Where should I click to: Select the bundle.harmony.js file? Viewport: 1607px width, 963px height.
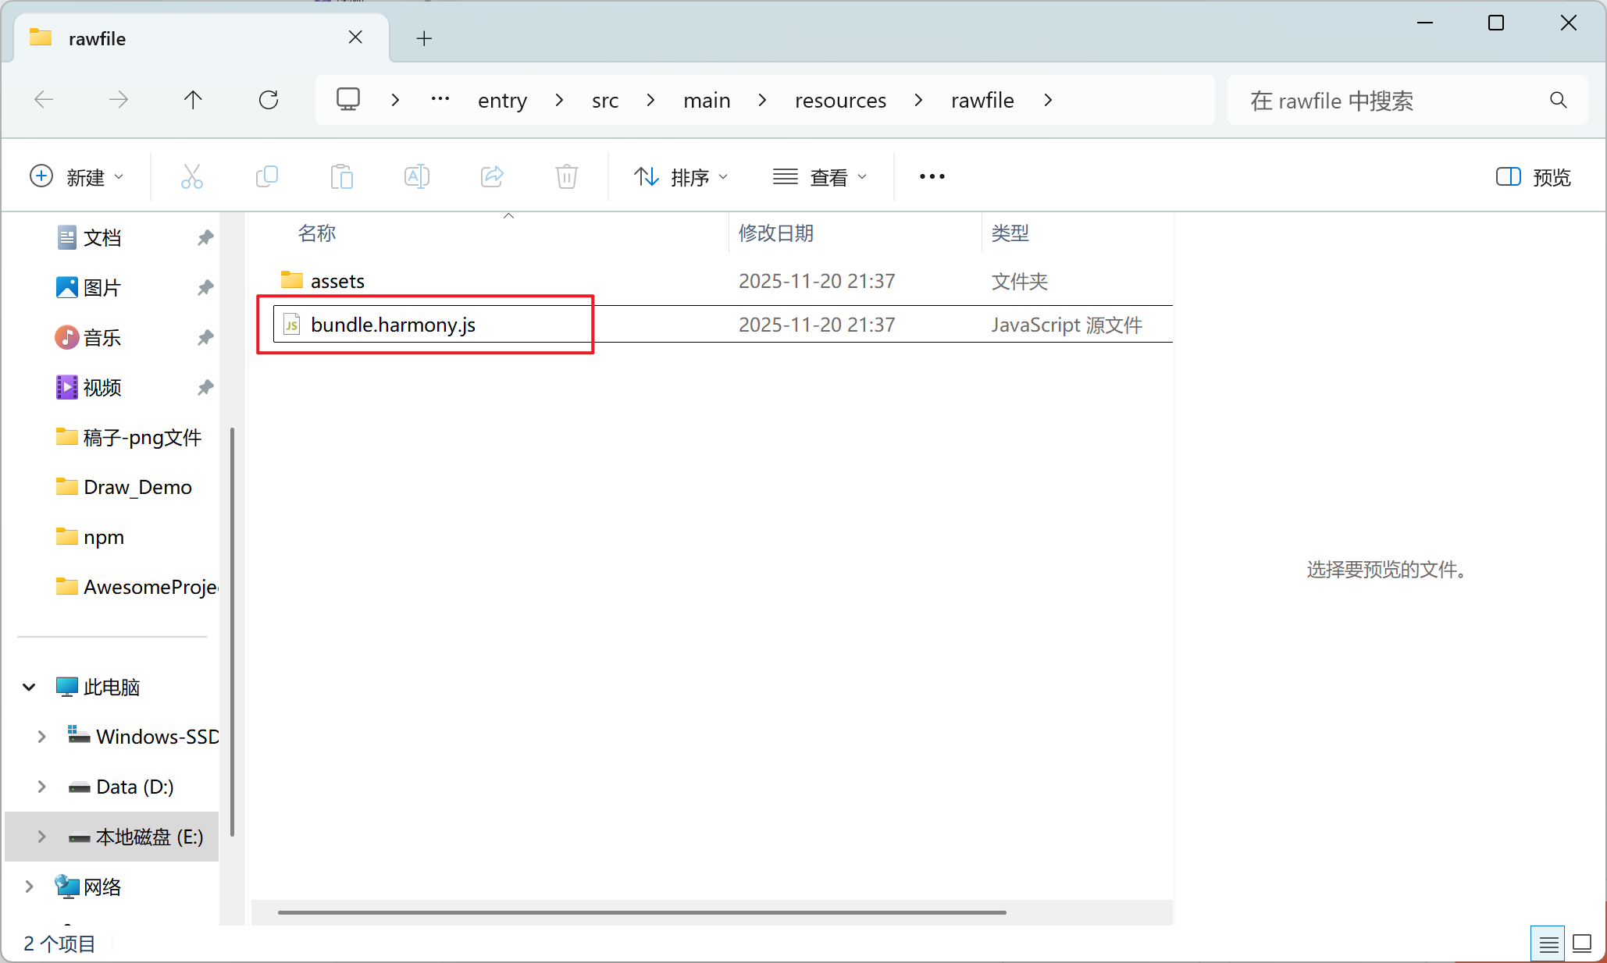pos(393,325)
